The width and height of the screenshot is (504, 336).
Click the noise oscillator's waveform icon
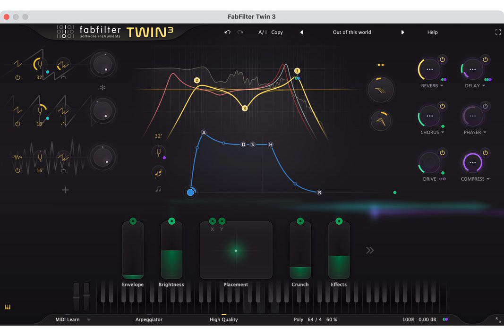(x=17, y=157)
